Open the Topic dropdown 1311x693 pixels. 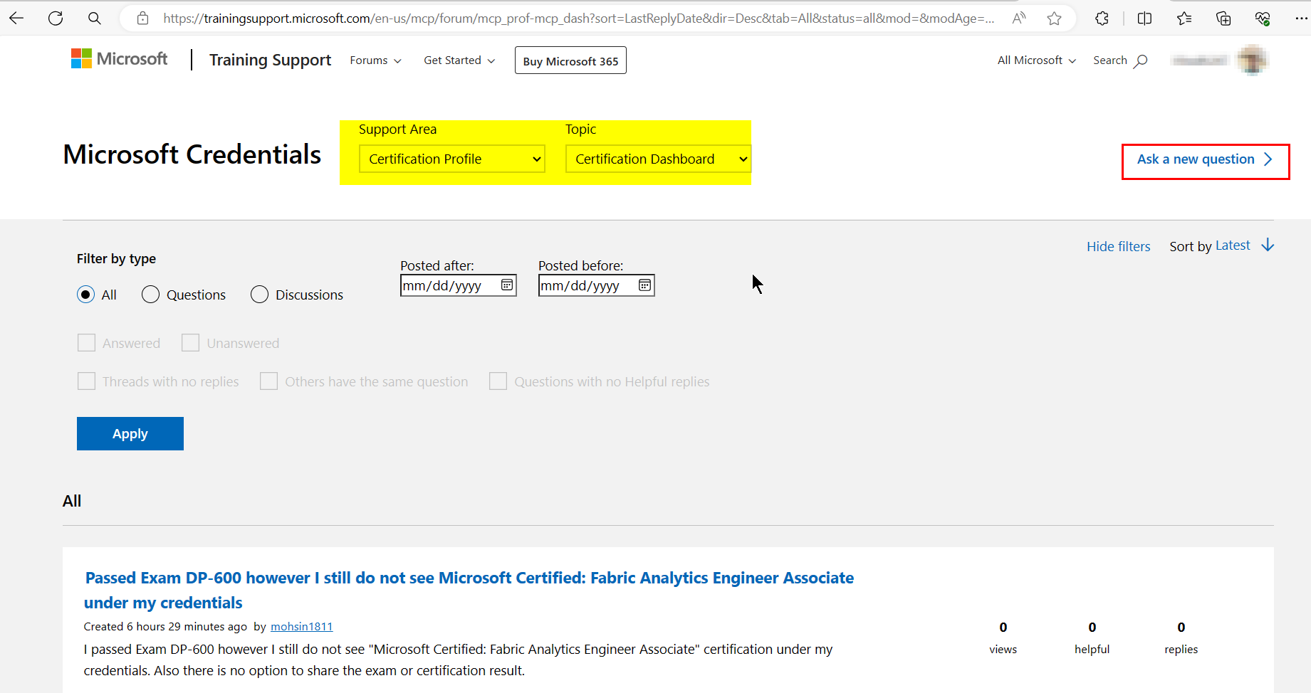(659, 159)
